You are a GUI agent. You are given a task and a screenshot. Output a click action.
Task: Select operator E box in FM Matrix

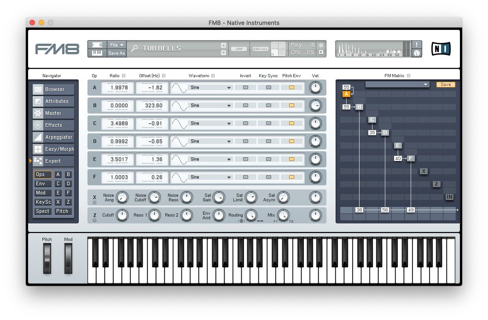click(x=398, y=145)
